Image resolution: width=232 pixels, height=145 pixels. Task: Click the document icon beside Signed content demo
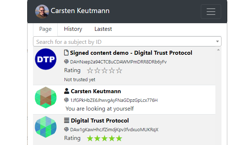(x=66, y=53)
